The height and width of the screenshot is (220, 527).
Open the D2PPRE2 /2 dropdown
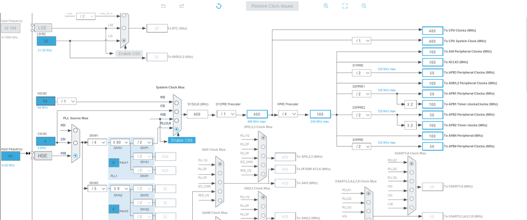362,115
